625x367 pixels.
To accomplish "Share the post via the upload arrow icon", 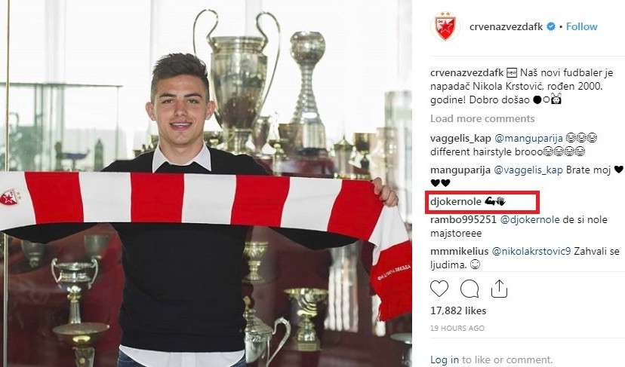I will (x=499, y=289).
